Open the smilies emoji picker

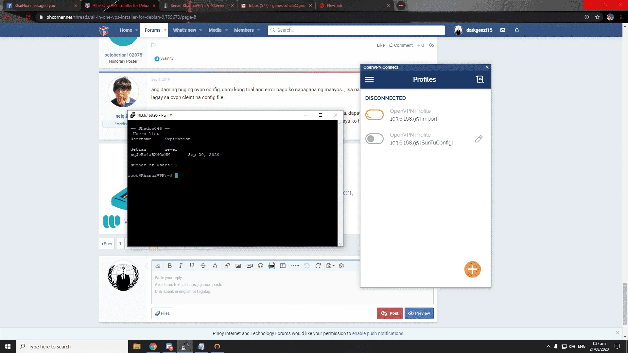pos(260,266)
